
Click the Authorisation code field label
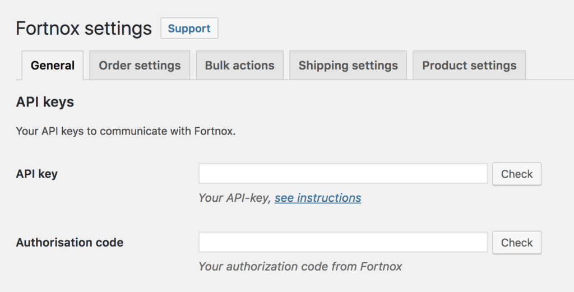[x=70, y=242]
